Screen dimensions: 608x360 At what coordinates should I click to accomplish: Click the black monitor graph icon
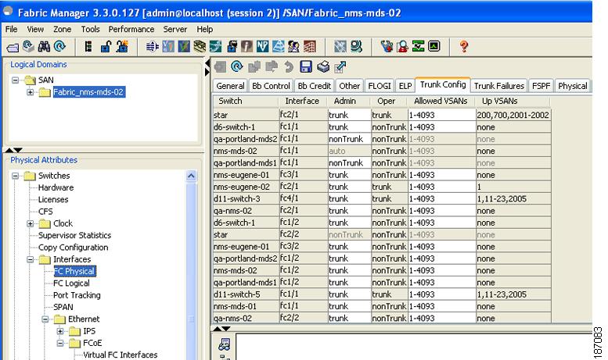click(434, 46)
